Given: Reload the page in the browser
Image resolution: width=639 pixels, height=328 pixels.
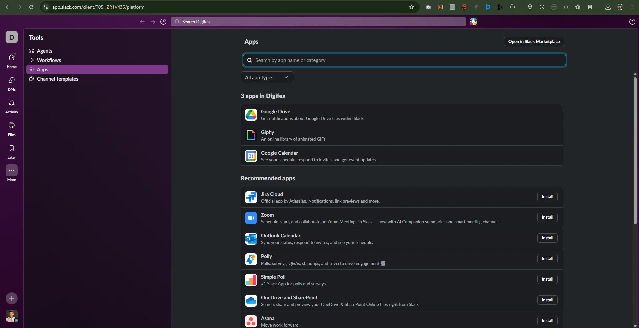Looking at the screenshot, I should (31, 7).
